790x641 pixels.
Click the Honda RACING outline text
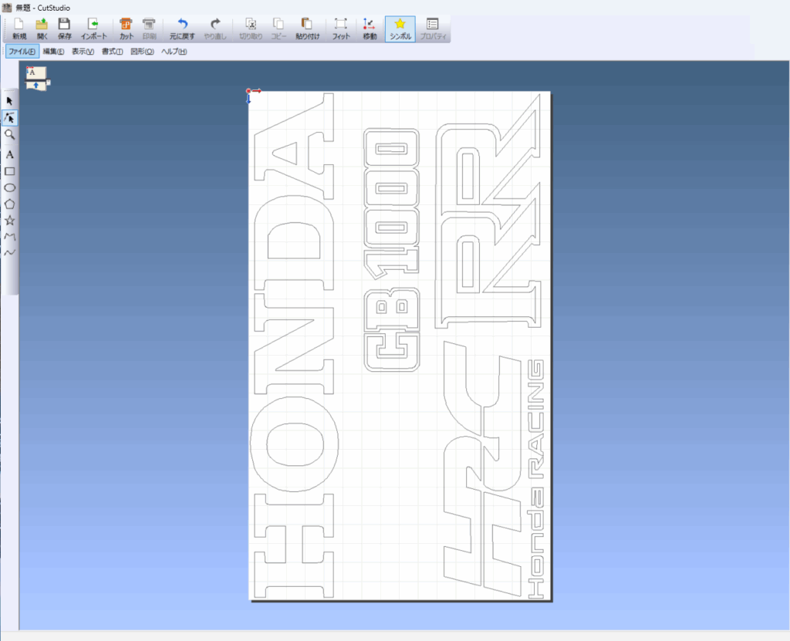(535, 479)
